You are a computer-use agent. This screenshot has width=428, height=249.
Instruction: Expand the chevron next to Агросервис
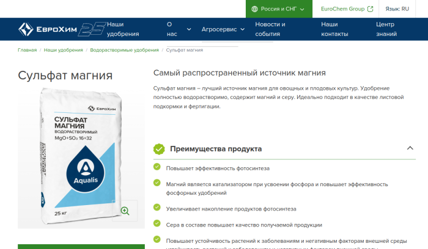click(x=242, y=29)
